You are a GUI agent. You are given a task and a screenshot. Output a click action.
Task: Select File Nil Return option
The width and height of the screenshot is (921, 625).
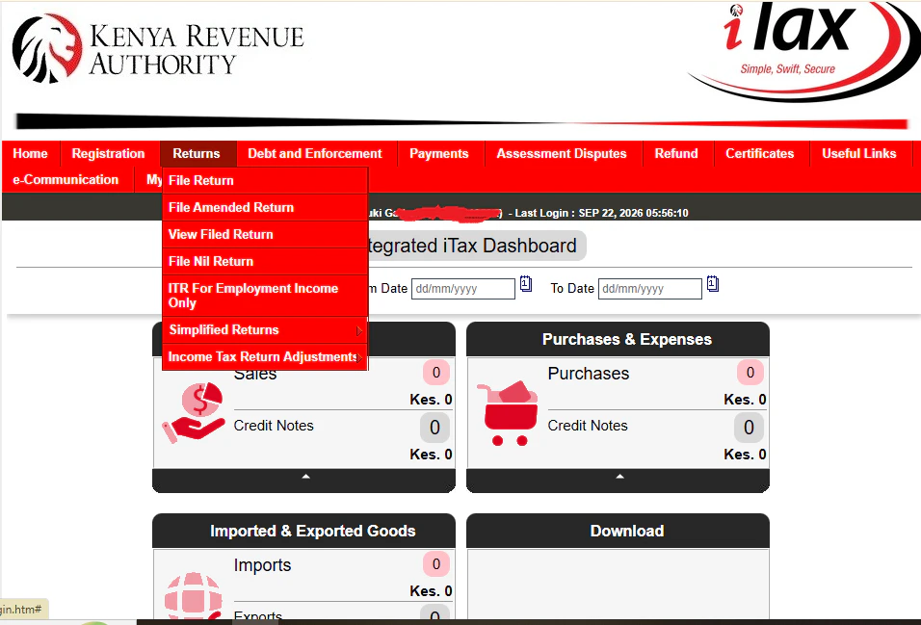tap(265, 261)
